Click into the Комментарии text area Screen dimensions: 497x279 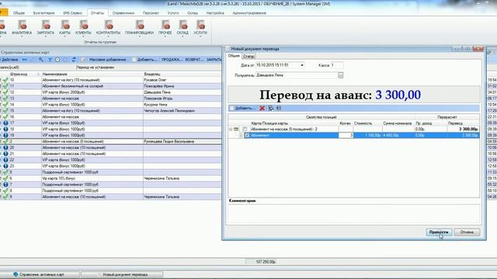[354, 214]
